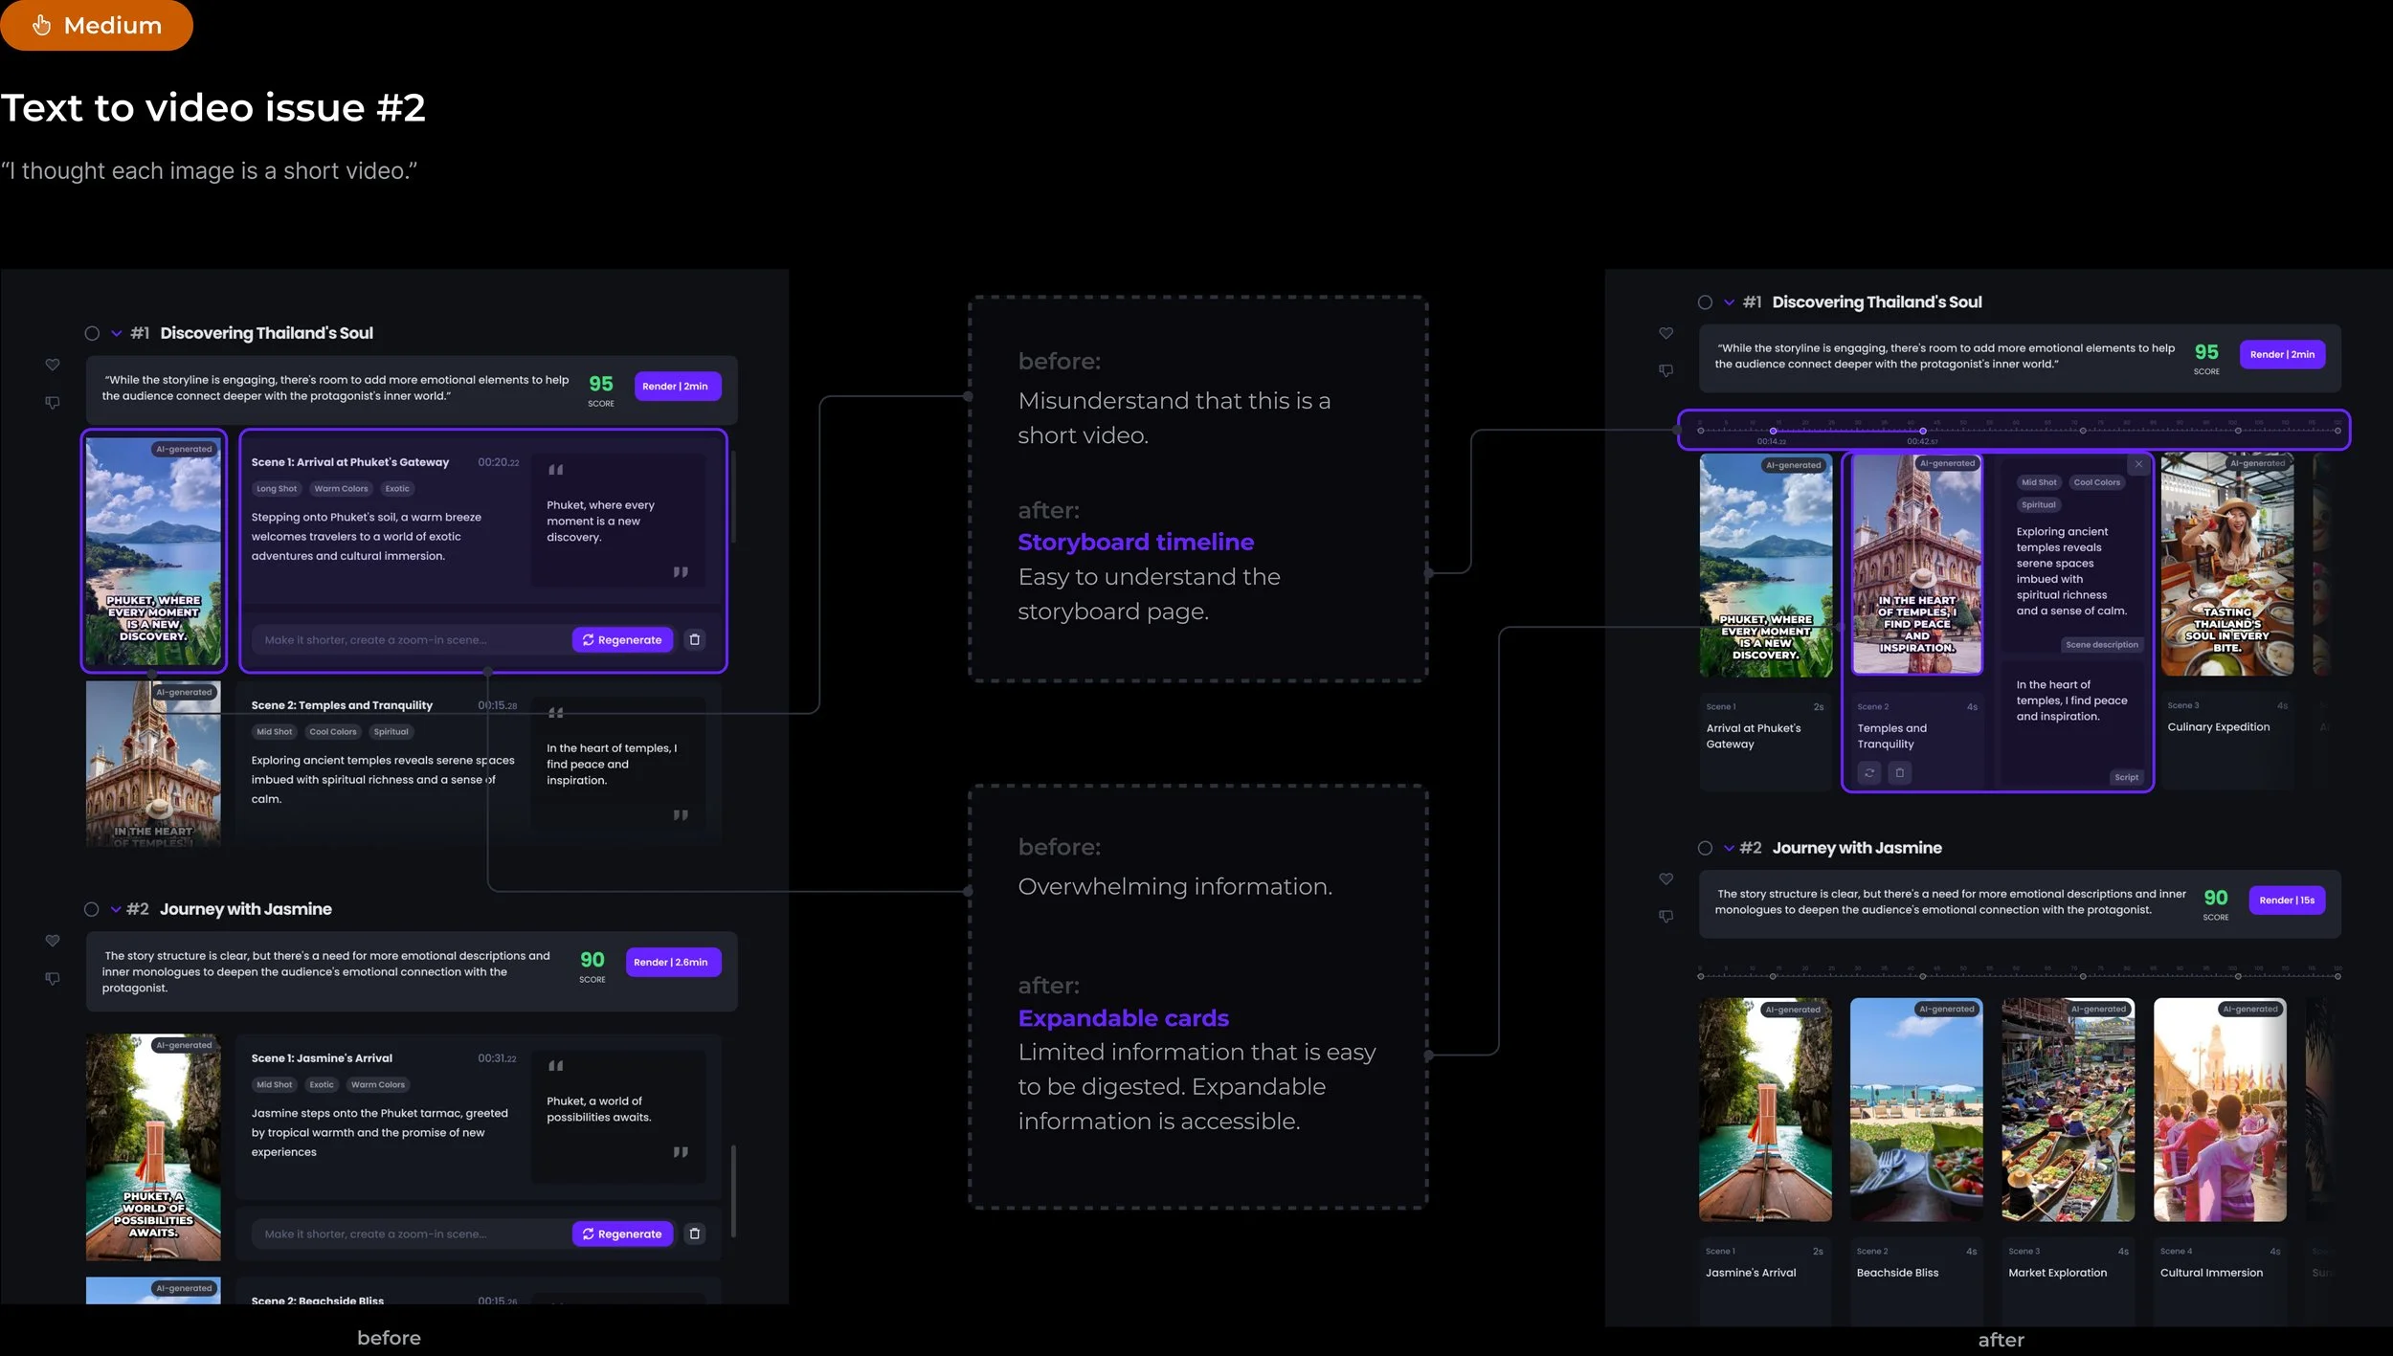This screenshot has width=2393, height=1356.
Task: Select Journey with Jasmine radio in after panel
Action: pos(1705,848)
